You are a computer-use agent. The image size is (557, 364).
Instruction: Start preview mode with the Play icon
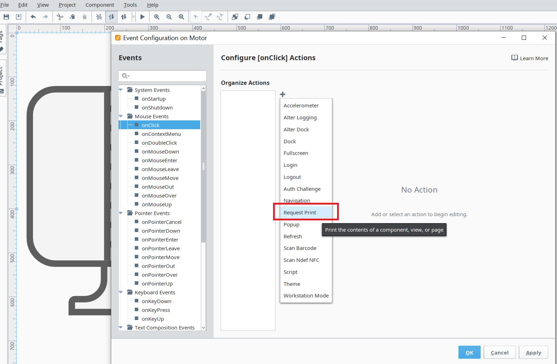pyautogui.click(x=143, y=17)
